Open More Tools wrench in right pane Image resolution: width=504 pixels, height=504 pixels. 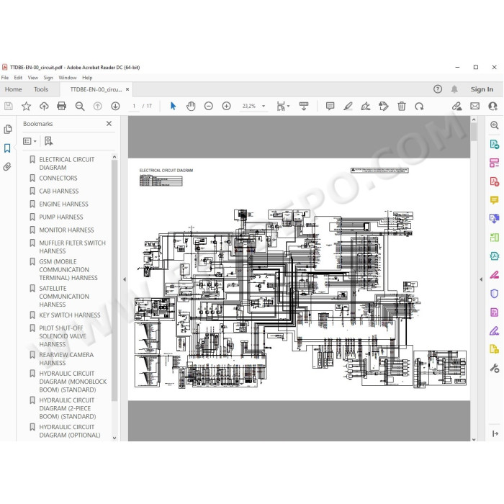point(494,368)
